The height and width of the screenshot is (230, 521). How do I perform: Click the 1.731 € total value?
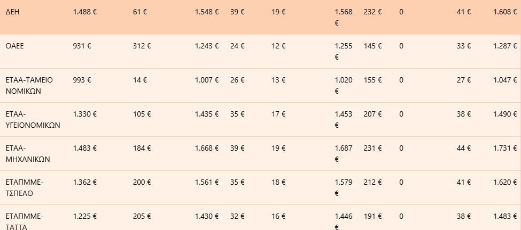click(505, 148)
